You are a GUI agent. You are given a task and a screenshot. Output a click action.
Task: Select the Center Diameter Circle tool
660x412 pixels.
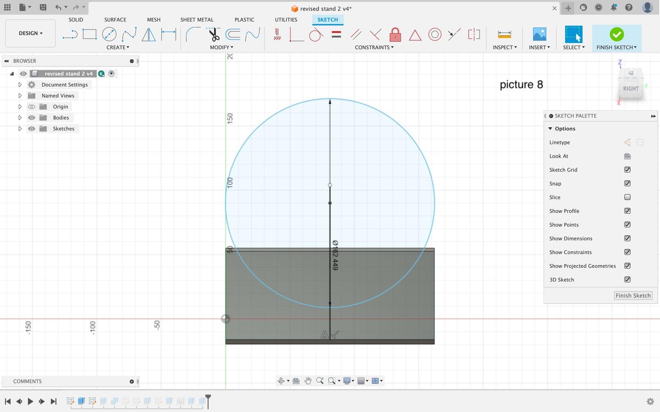(109, 34)
